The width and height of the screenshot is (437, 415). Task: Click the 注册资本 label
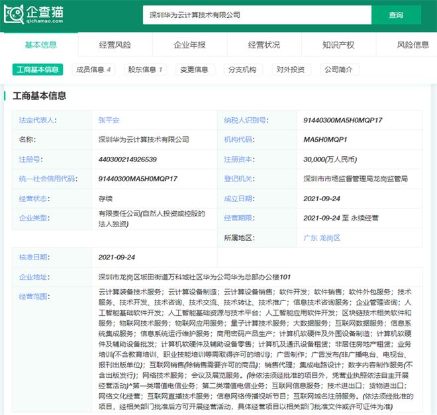tap(239, 160)
